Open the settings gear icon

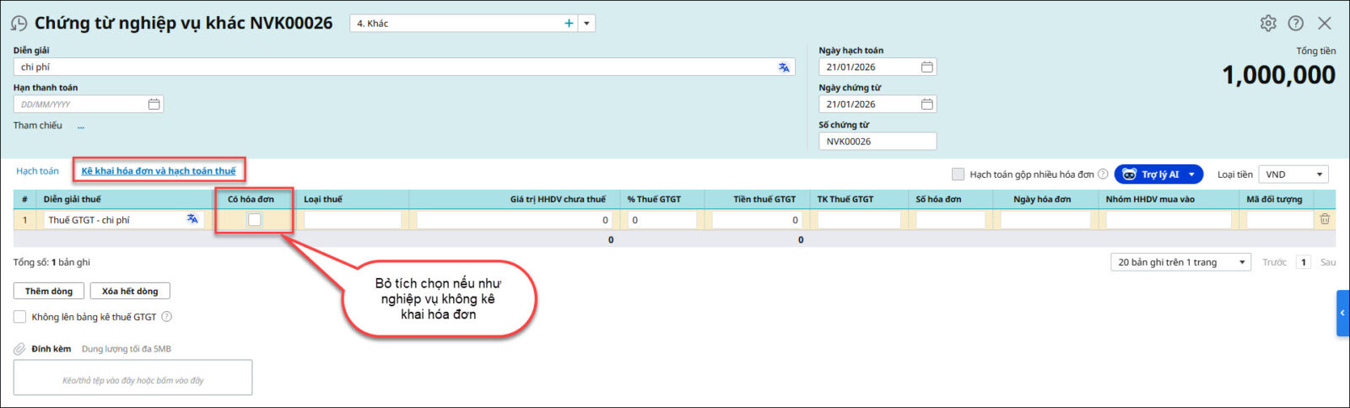coord(1268,24)
